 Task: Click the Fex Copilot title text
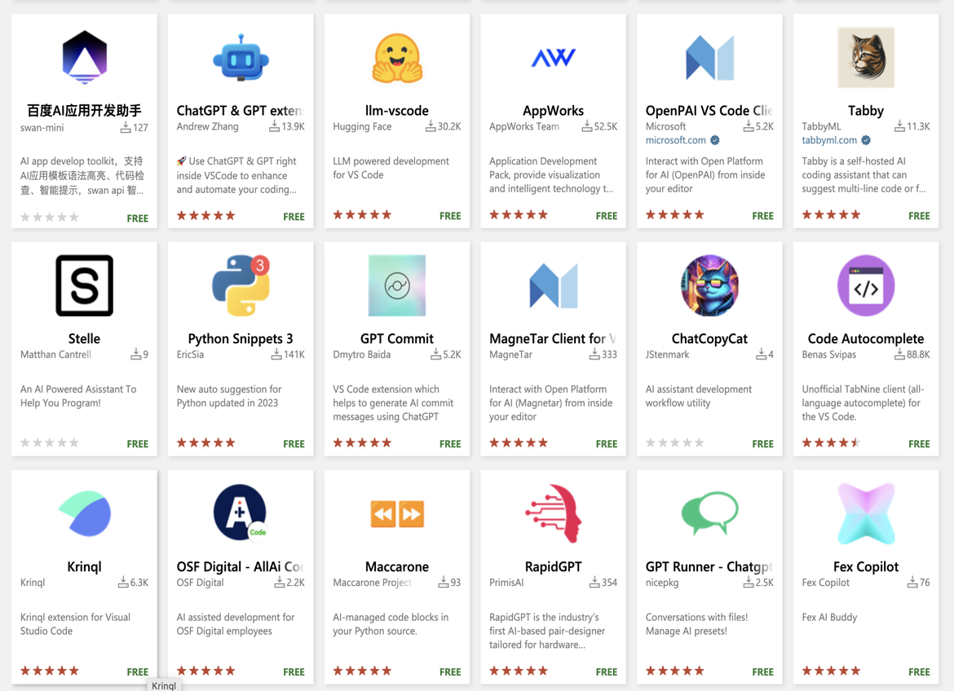pos(866,567)
